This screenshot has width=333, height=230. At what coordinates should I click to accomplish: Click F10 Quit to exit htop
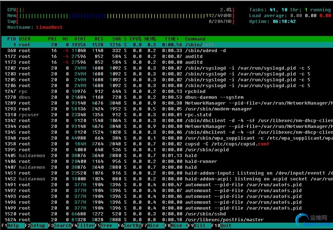(x=221, y=226)
